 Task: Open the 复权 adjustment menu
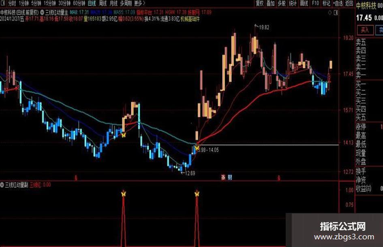coord(260,3)
